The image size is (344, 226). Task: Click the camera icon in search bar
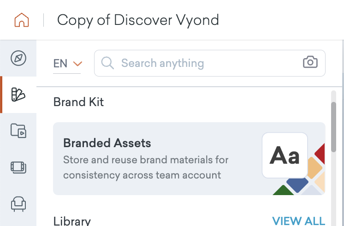coord(310,63)
